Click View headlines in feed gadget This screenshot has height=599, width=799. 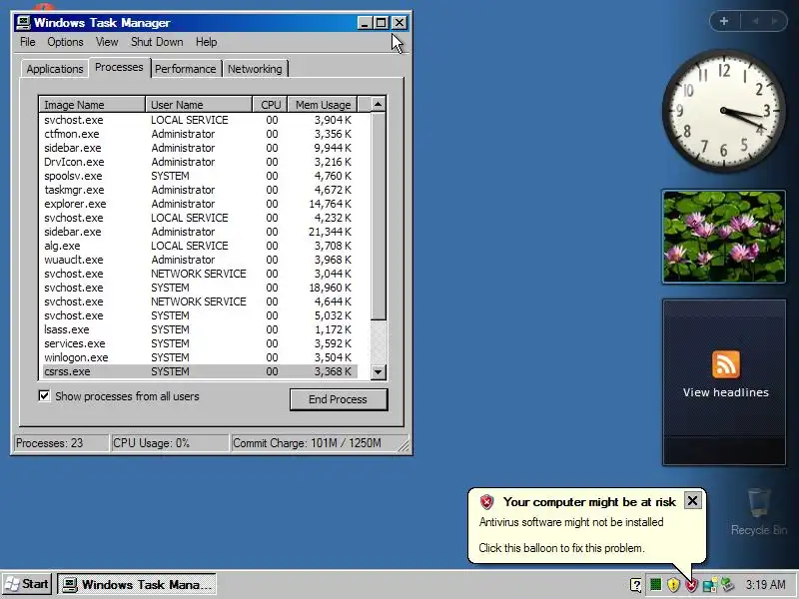726,392
